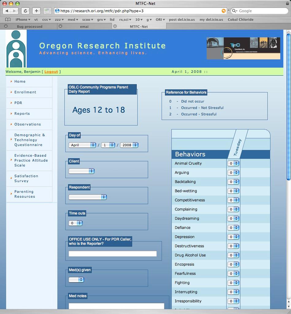
Task: Reload the page with the refresh button
Action: [x=25, y=11]
